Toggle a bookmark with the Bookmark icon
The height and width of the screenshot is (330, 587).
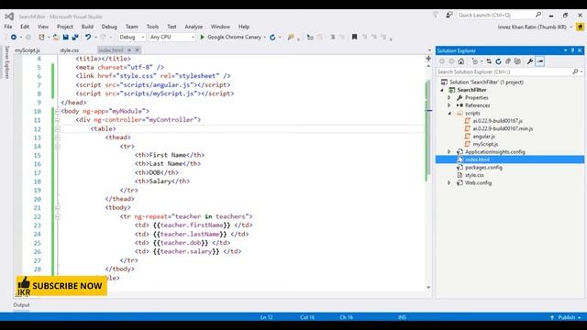(354, 37)
